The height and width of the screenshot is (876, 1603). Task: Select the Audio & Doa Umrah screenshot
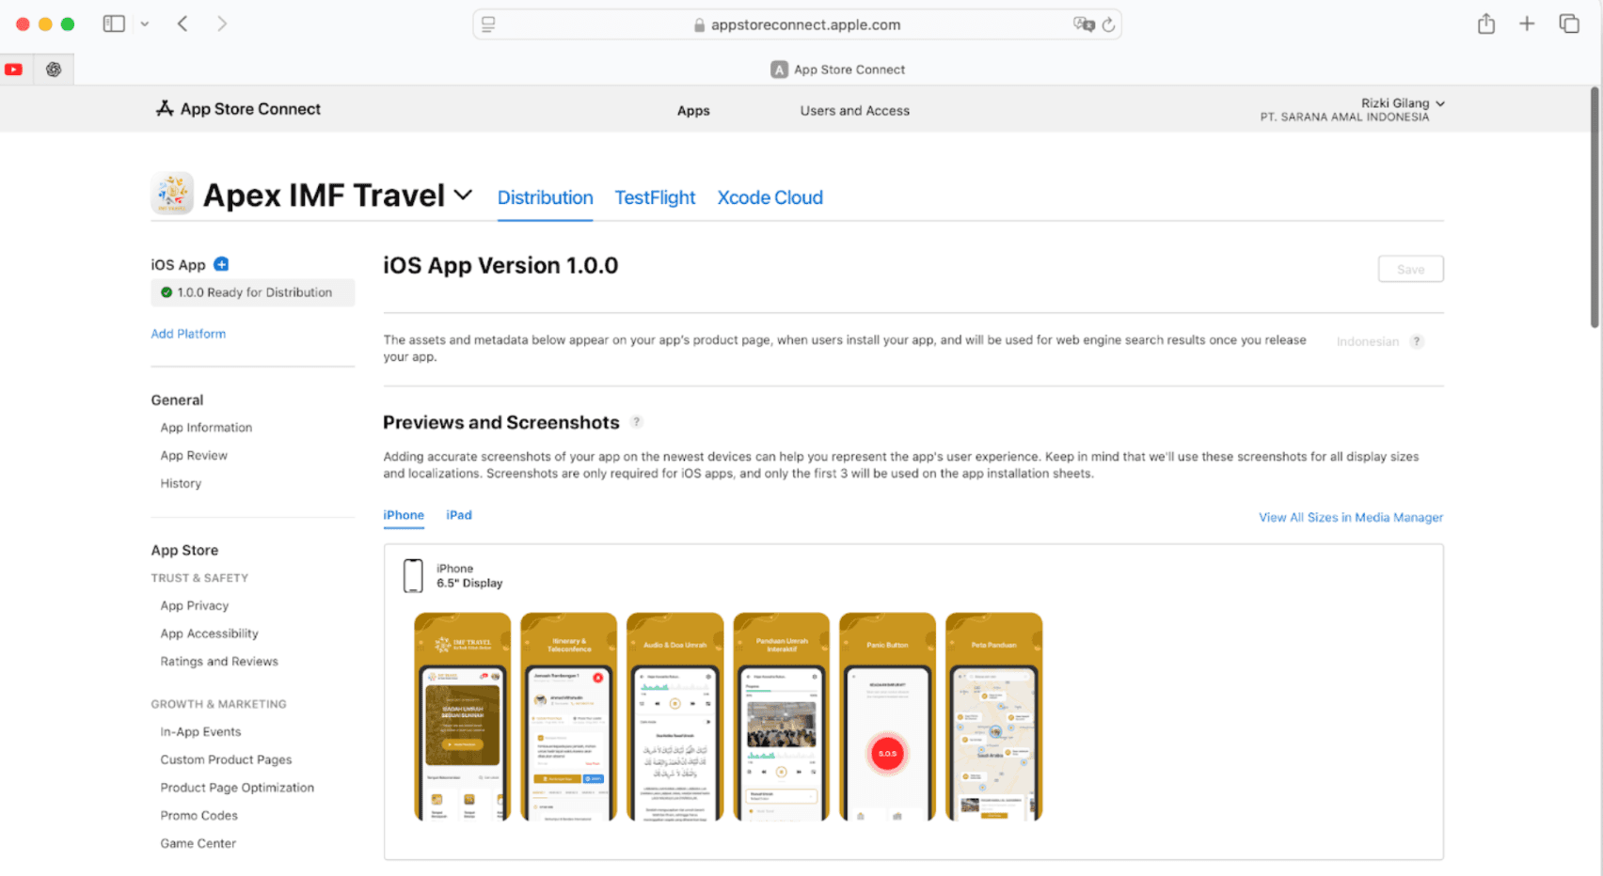[x=675, y=717]
